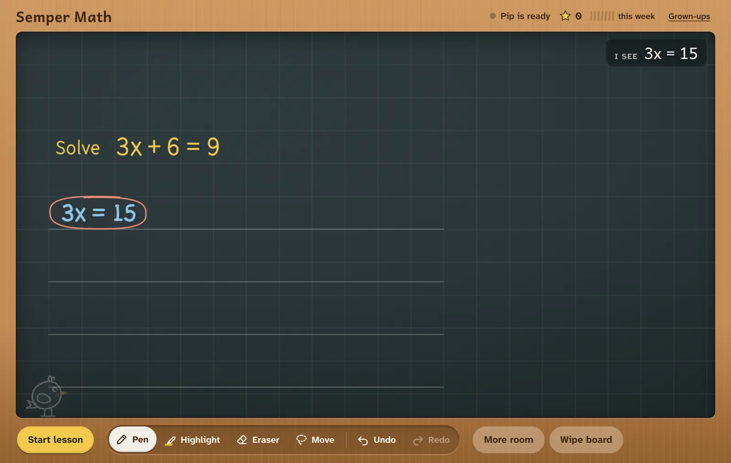Screen dimensions: 731x463
Task: Click the weekly tally marks progress
Action: point(602,16)
